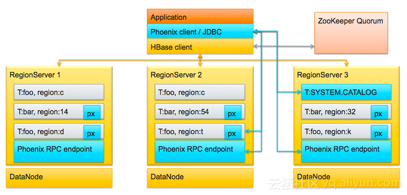Click the RegionServer 2 title

click(x=176, y=75)
